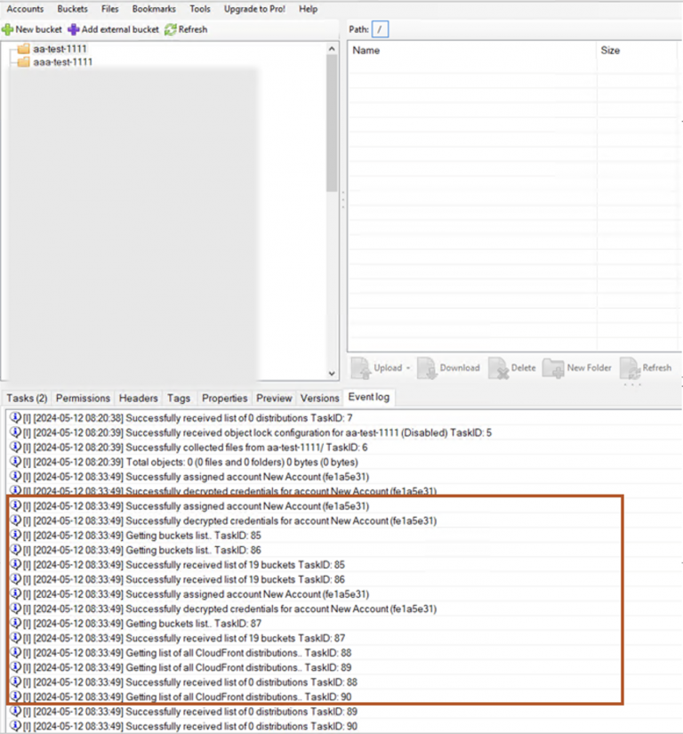This screenshot has width=683, height=734.
Task: Switch to the Tasks (2) tab
Action: coord(27,398)
